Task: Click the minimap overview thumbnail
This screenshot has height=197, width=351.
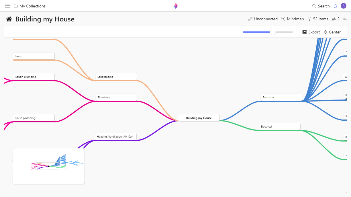Action: [49, 166]
